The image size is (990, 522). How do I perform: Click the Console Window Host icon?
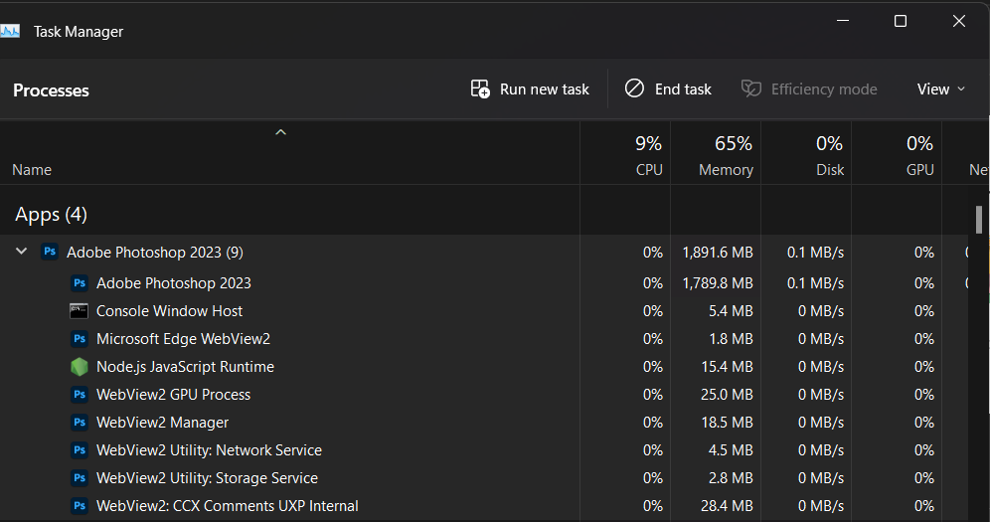point(79,310)
